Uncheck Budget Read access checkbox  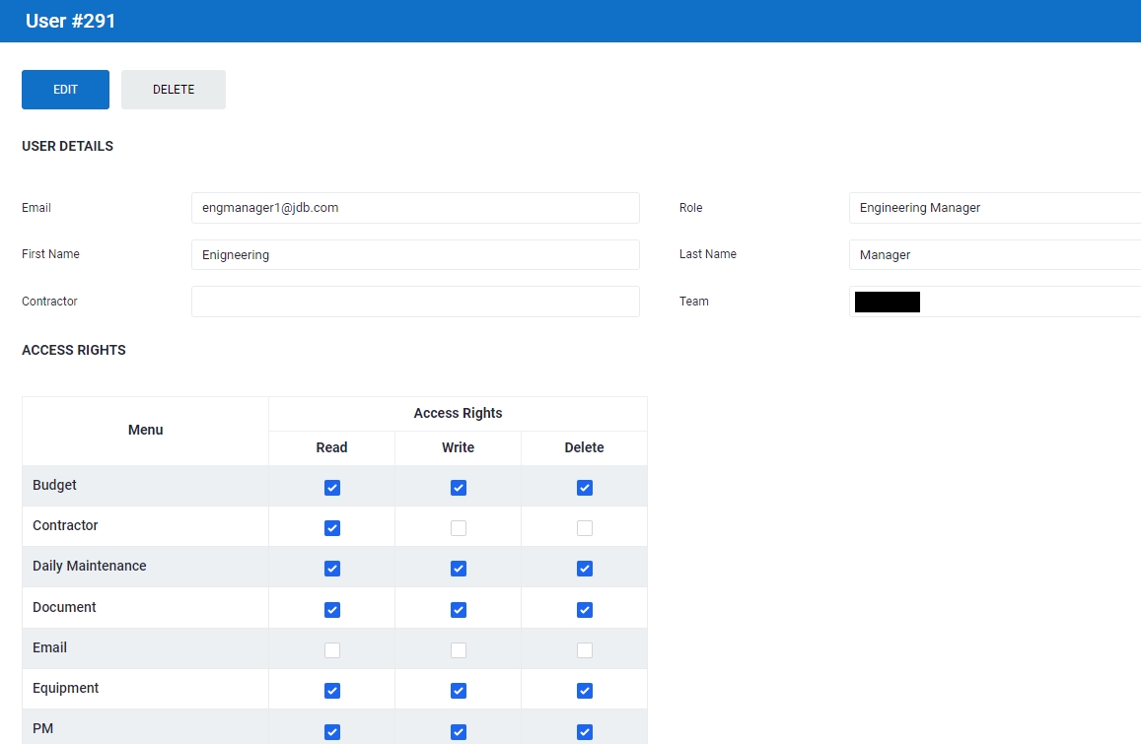coord(332,488)
